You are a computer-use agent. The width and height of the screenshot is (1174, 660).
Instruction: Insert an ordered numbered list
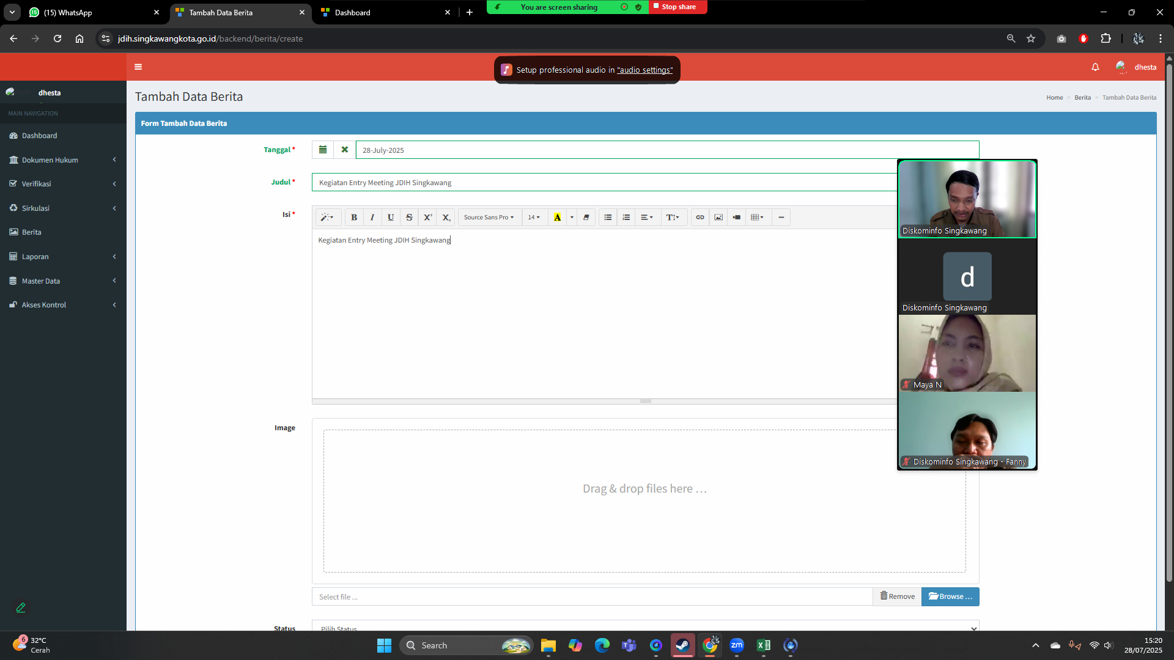click(x=626, y=218)
